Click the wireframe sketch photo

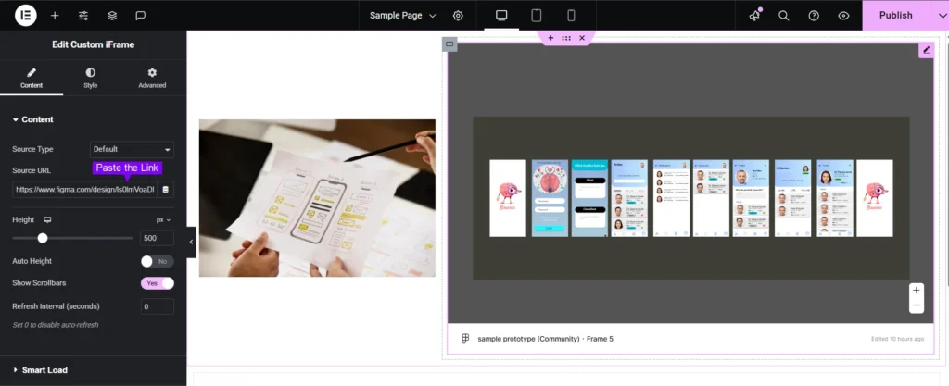tap(317, 198)
